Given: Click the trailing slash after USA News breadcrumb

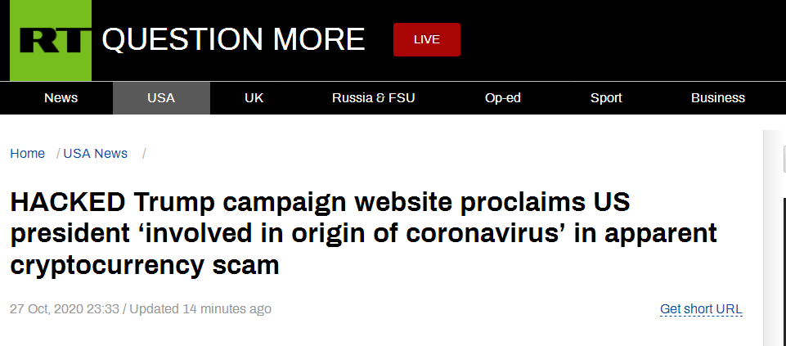Looking at the screenshot, I should (x=144, y=154).
